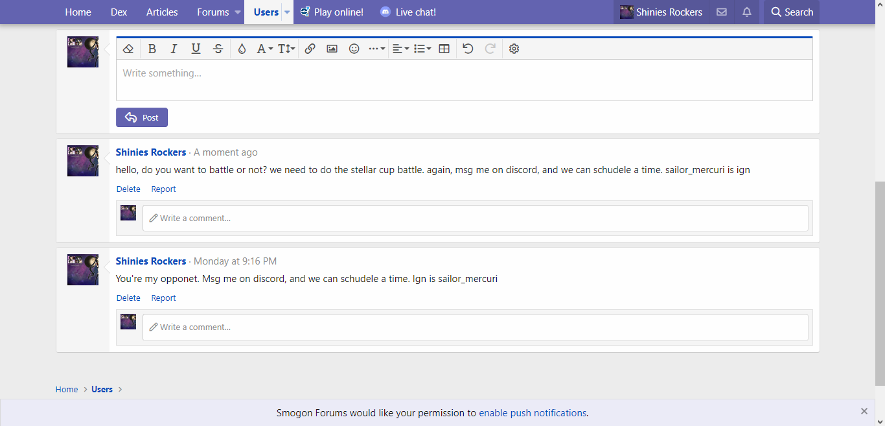Open the More insert options dropdown

click(x=376, y=49)
